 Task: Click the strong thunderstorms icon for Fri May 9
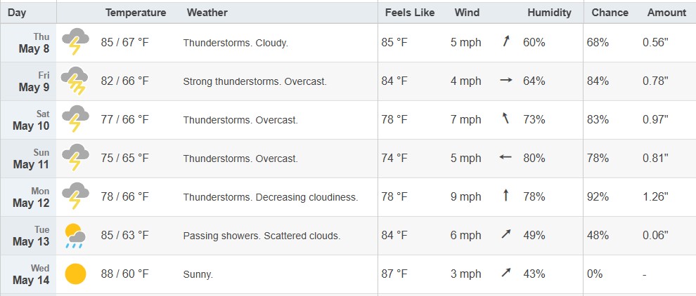(x=75, y=80)
